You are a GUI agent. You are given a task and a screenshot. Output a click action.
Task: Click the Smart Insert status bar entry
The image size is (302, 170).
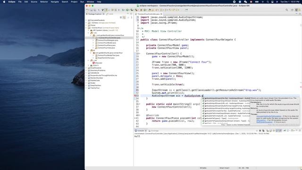224,168
